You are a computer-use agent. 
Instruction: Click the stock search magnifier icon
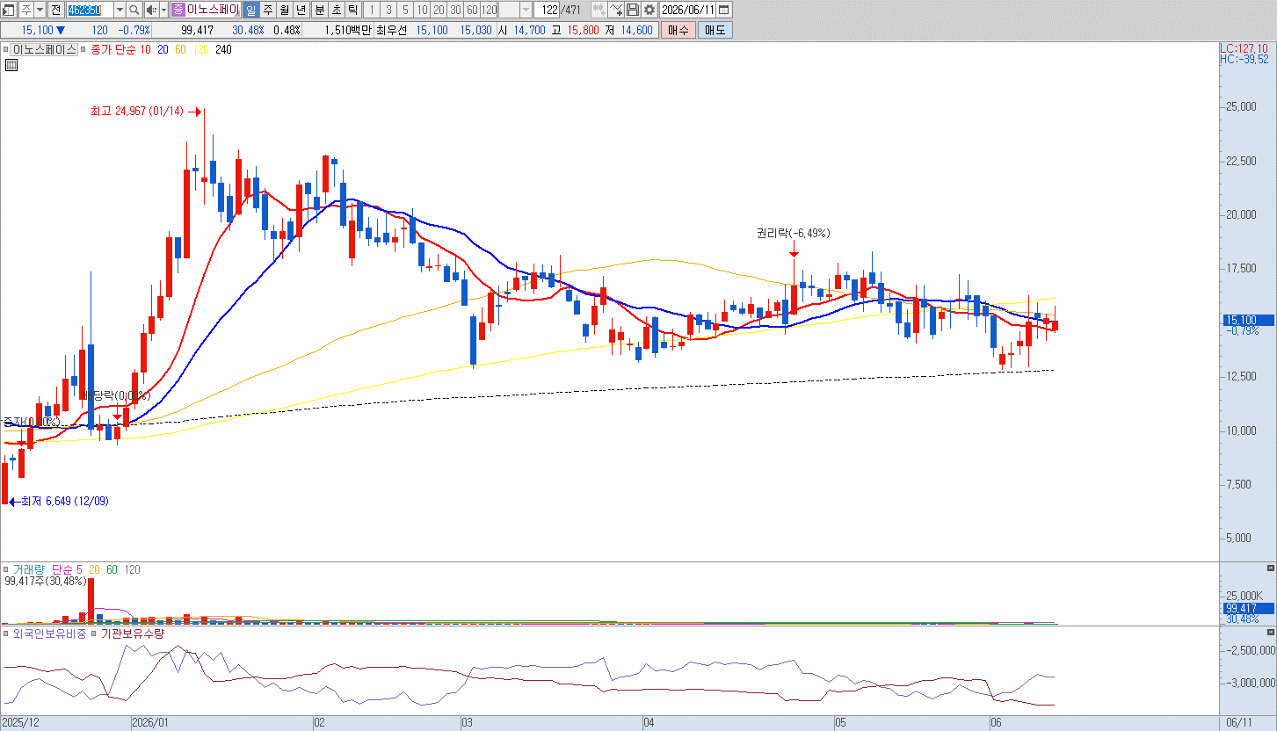134,10
